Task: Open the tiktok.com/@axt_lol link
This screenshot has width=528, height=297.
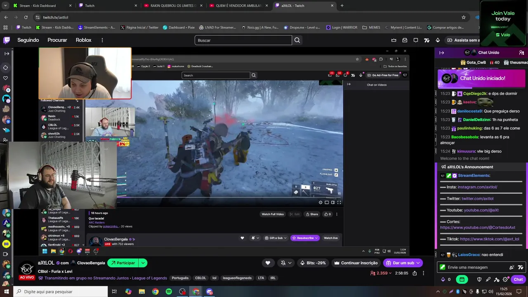Action: pos(490,239)
